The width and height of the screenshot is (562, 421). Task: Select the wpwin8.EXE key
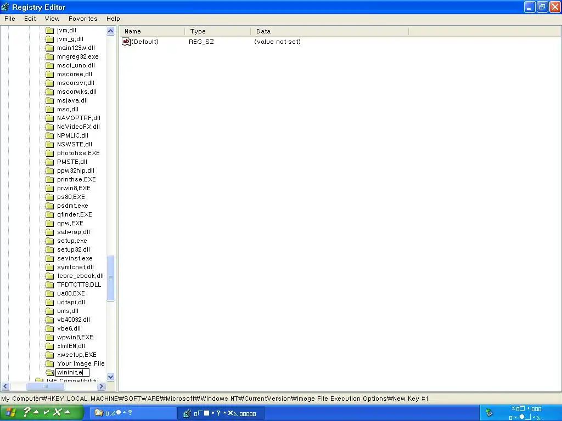(x=75, y=337)
